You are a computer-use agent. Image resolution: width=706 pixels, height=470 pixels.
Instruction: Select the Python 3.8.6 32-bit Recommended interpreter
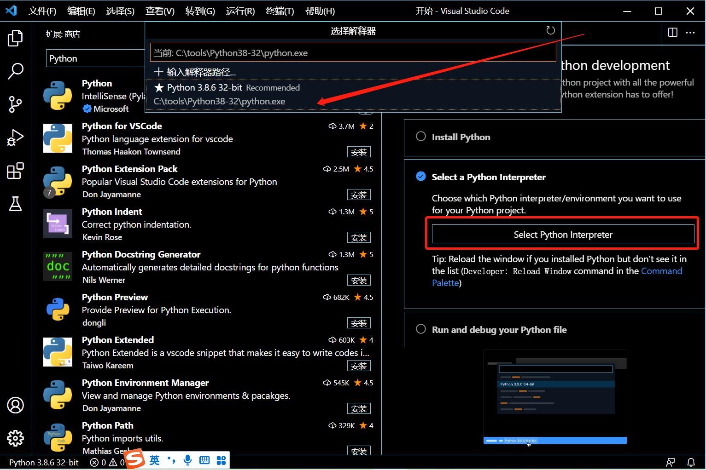click(x=353, y=94)
